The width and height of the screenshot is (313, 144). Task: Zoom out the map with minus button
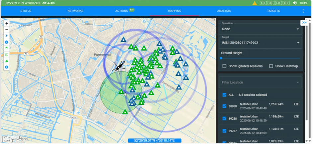7,30
